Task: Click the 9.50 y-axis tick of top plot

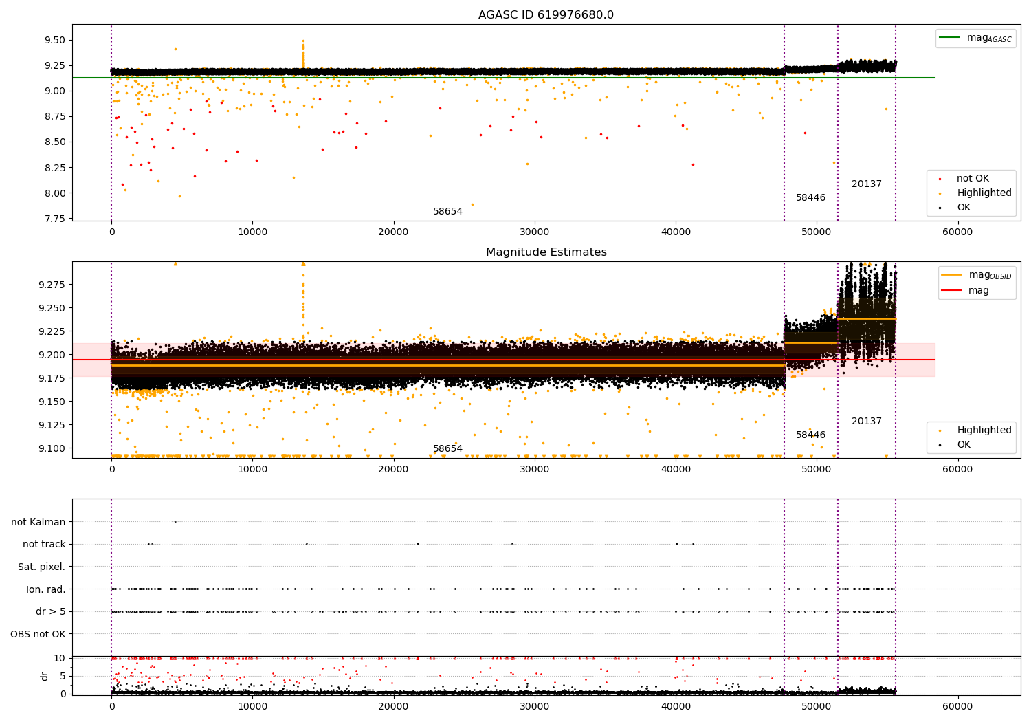Action: click(54, 40)
